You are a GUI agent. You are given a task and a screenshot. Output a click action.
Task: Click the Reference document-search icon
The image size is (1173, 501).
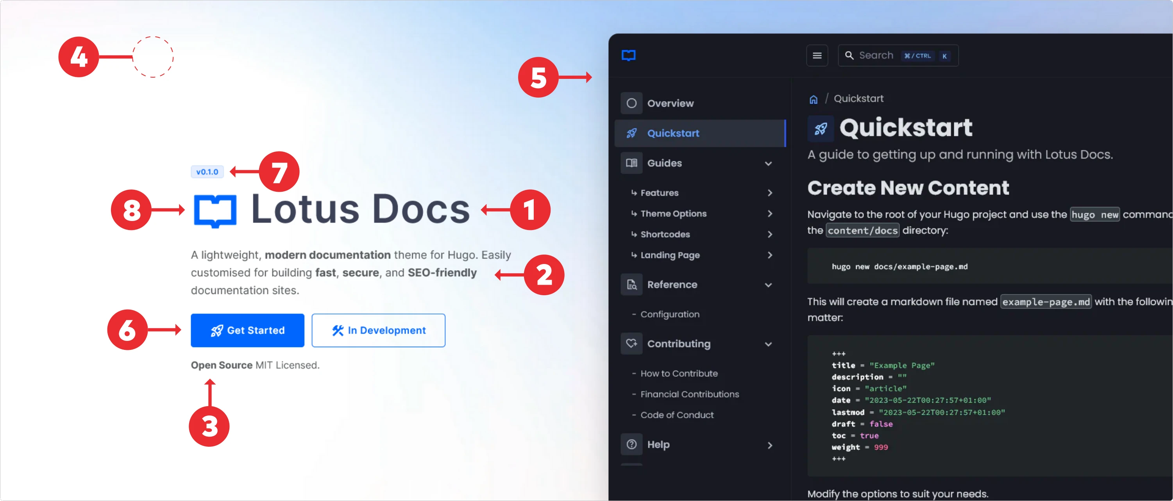[631, 285]
